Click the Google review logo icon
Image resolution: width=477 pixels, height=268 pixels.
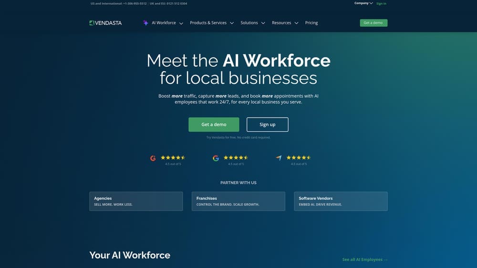tap(216, 158)
